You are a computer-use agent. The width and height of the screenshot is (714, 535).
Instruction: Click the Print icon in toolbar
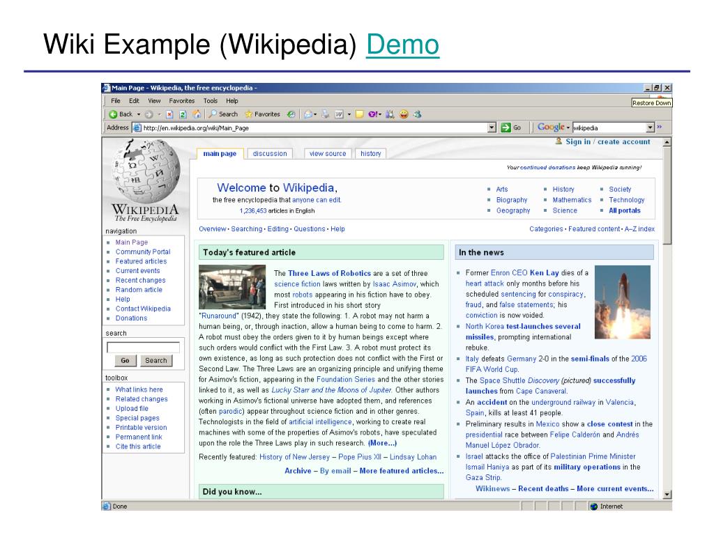pyautogui.click(x=325, y=114)
